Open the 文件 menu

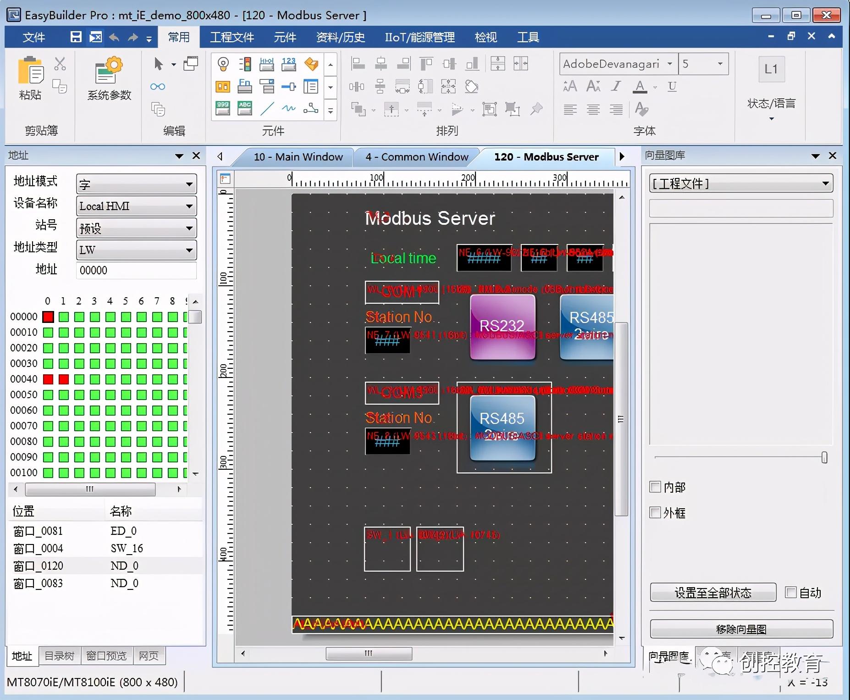coord(34,37)
